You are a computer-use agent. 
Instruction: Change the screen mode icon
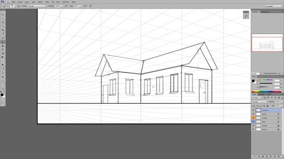coord(3,104)
